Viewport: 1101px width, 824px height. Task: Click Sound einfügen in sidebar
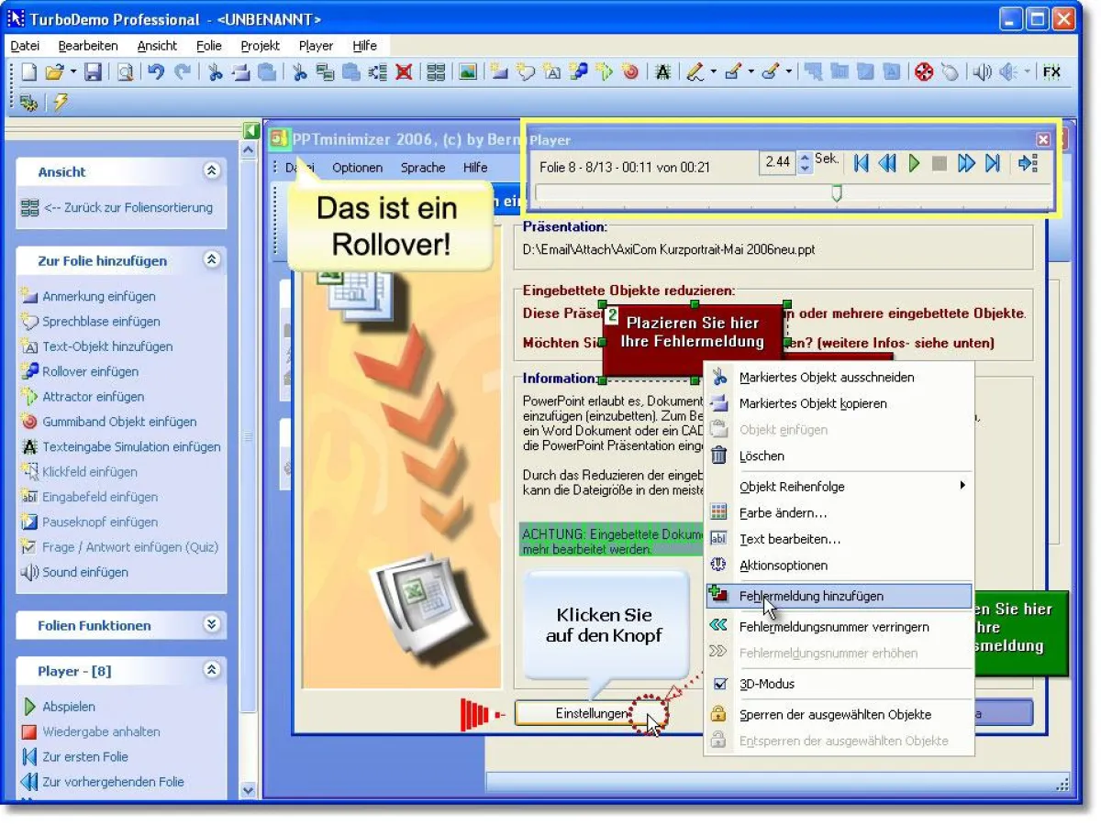(x=84, y=572)
